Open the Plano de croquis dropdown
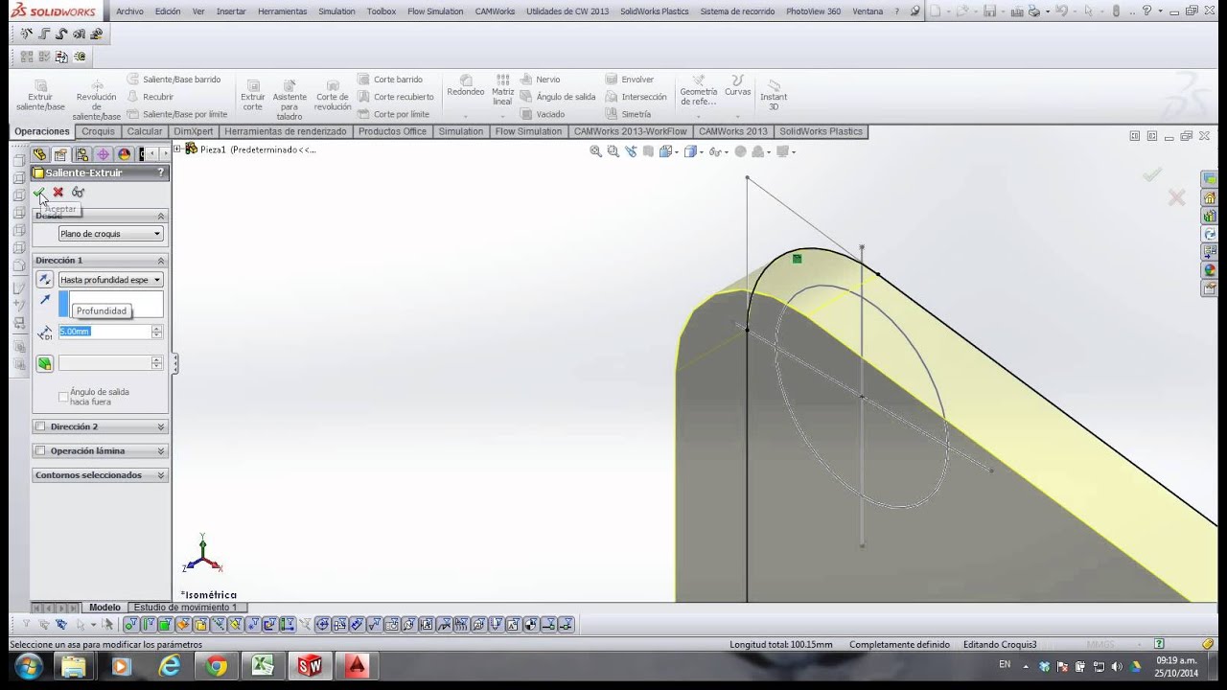The image size is (1227, 690). point(110,234)
